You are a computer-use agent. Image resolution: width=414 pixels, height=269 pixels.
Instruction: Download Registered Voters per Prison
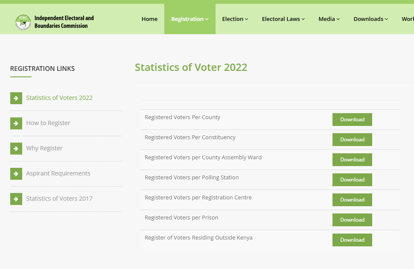tap(352, 220)
